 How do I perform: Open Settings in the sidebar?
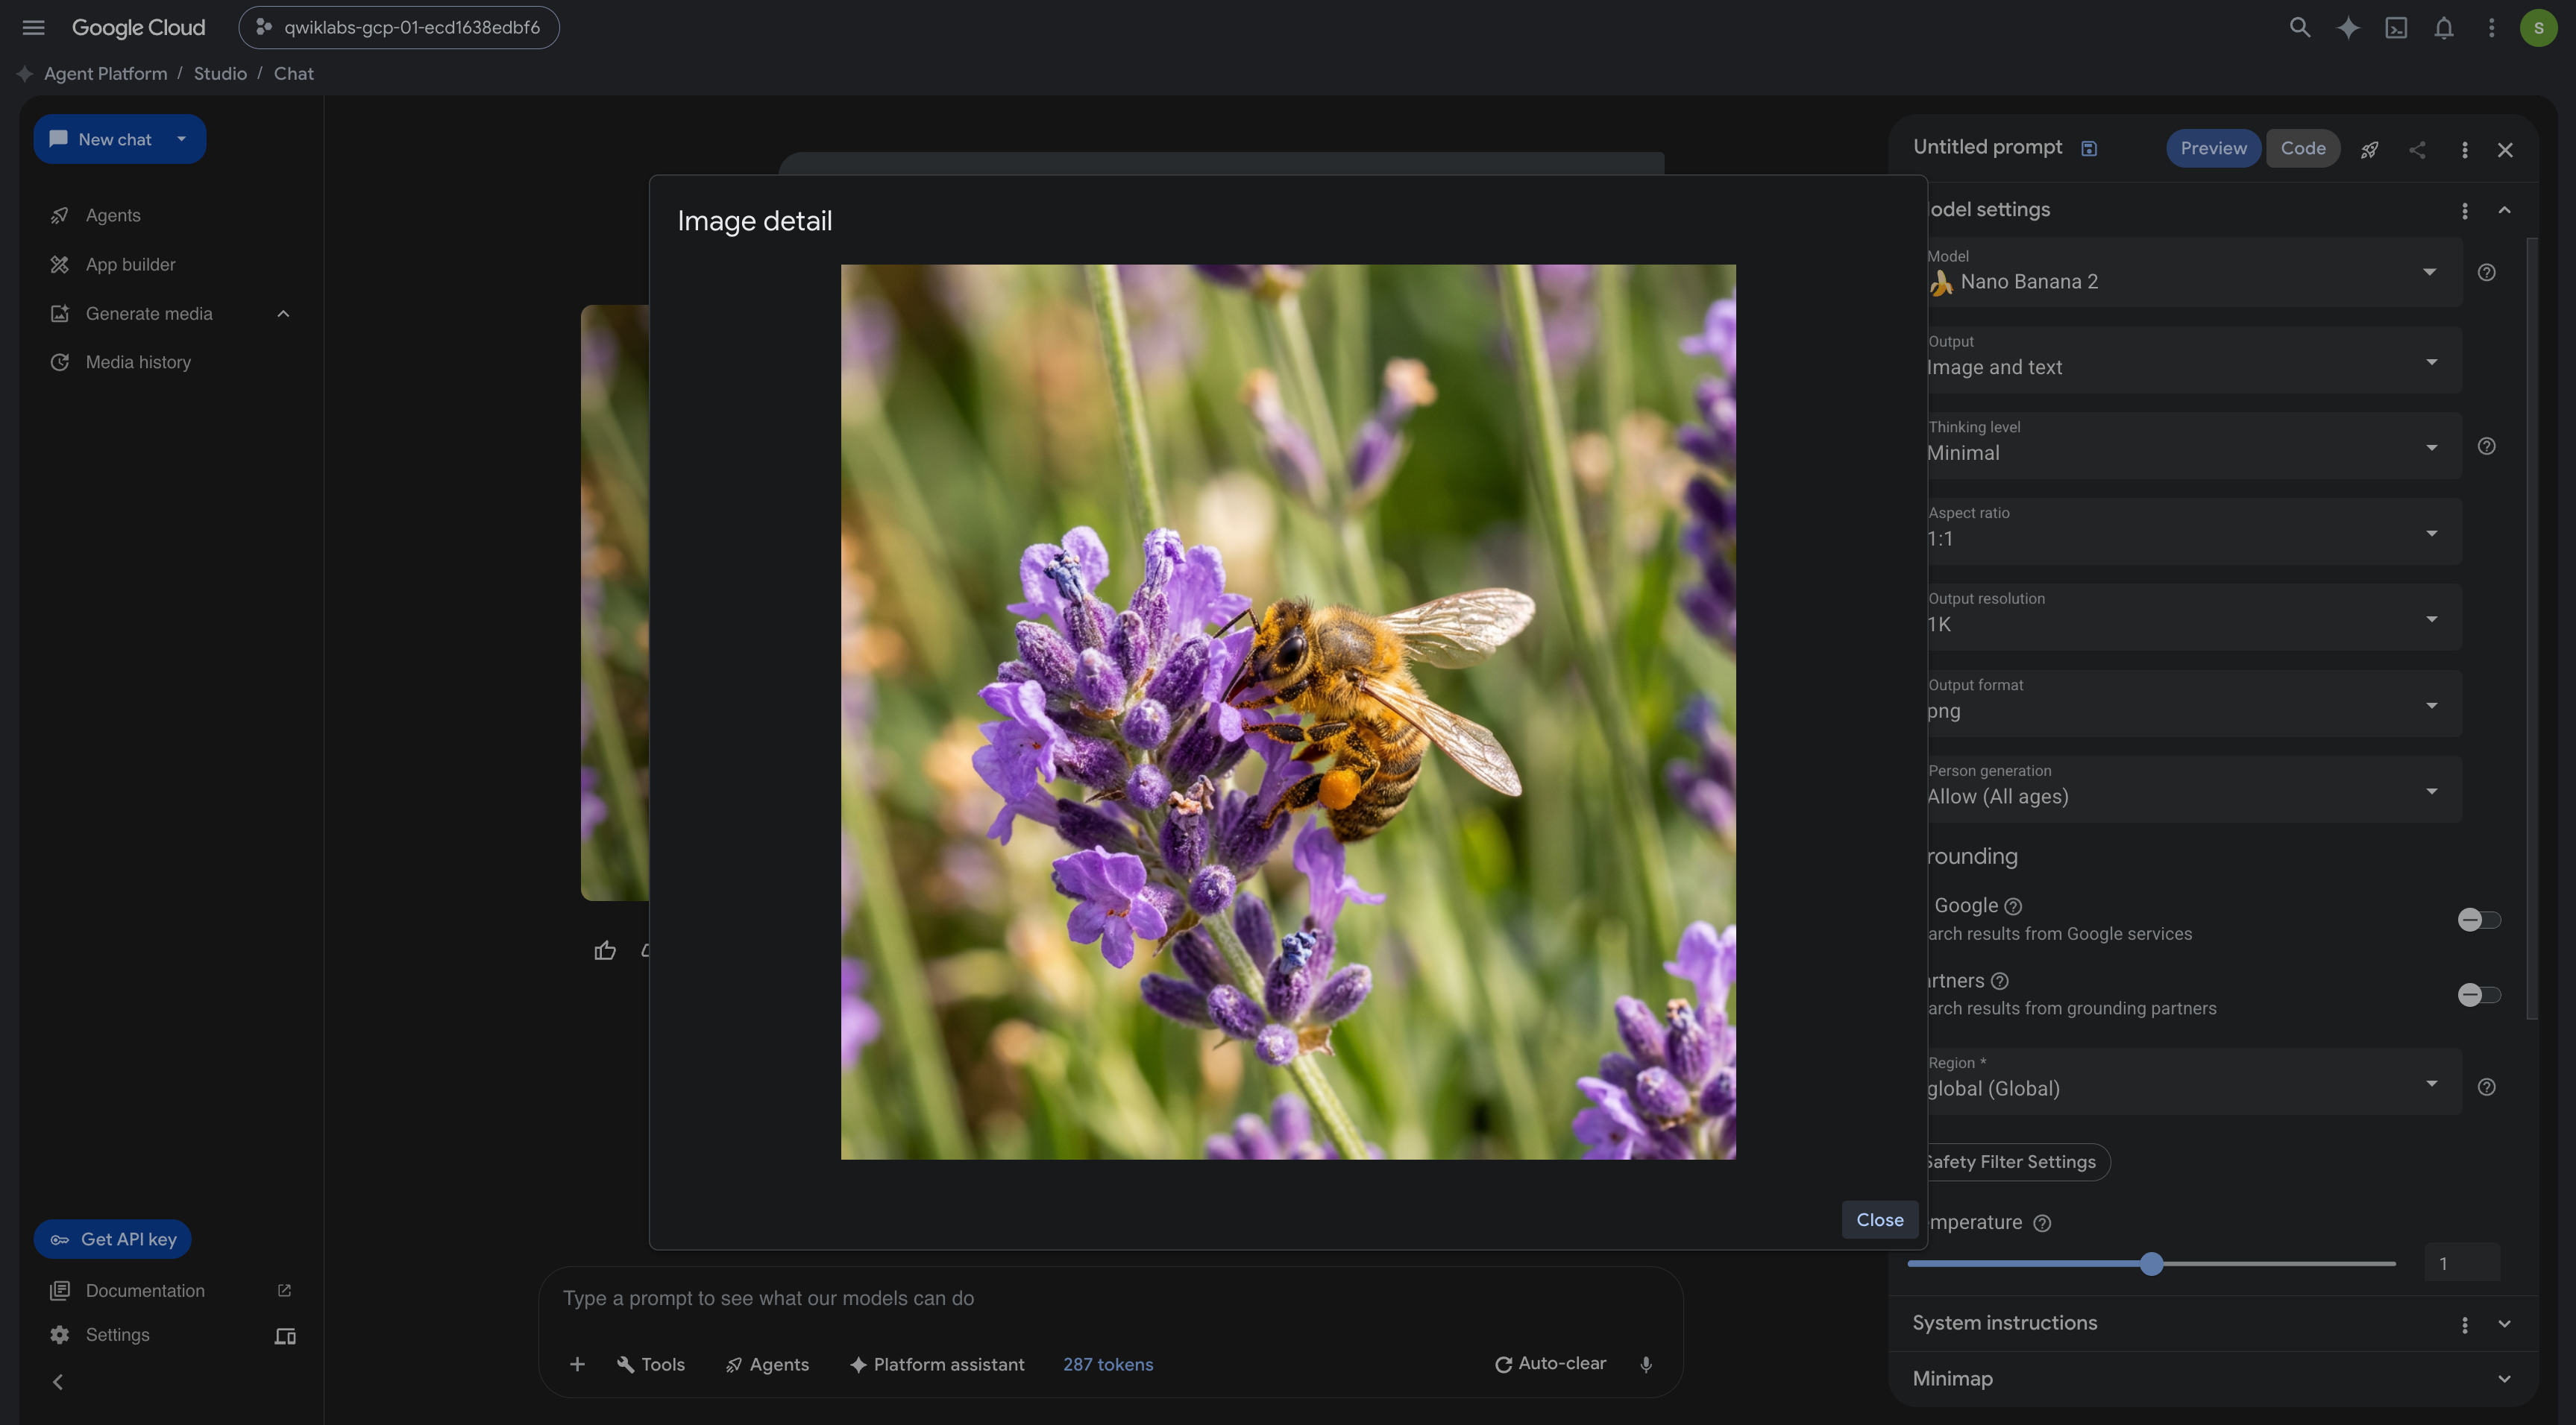point(117,1335)
